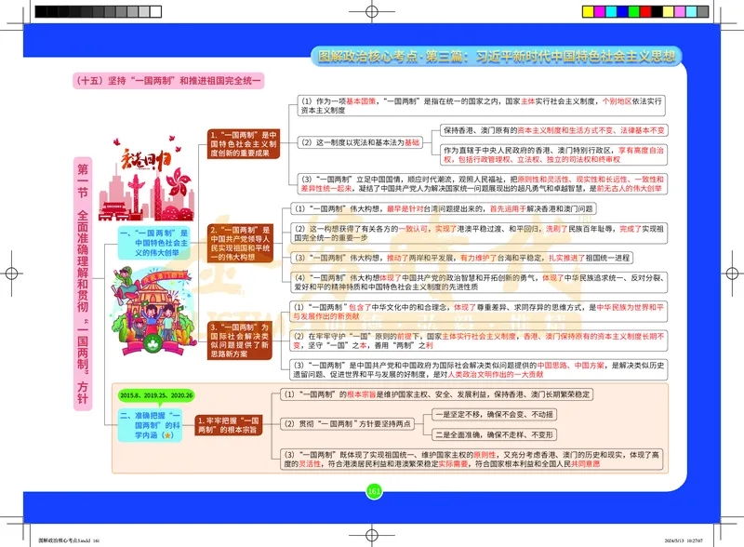Select cyan node 一、“一国两制”是中国特色社会主义的伟大创举
This screenshot has height=547, width=744.
click(x=154, y=242)
